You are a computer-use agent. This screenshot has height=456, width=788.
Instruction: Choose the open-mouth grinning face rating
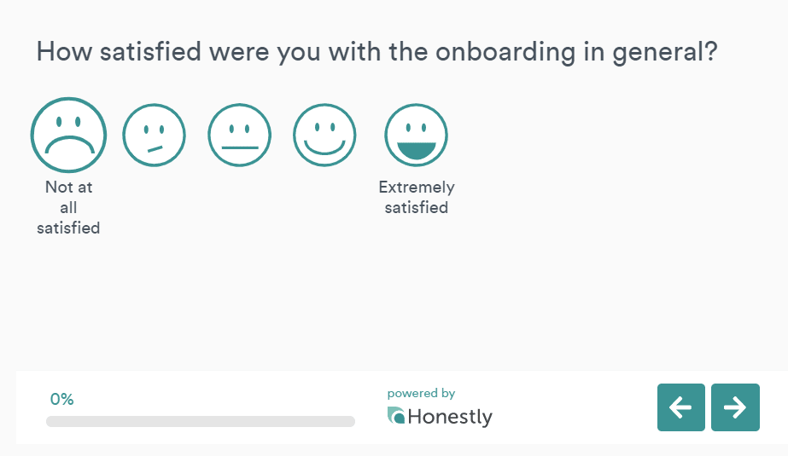[416, 135]
